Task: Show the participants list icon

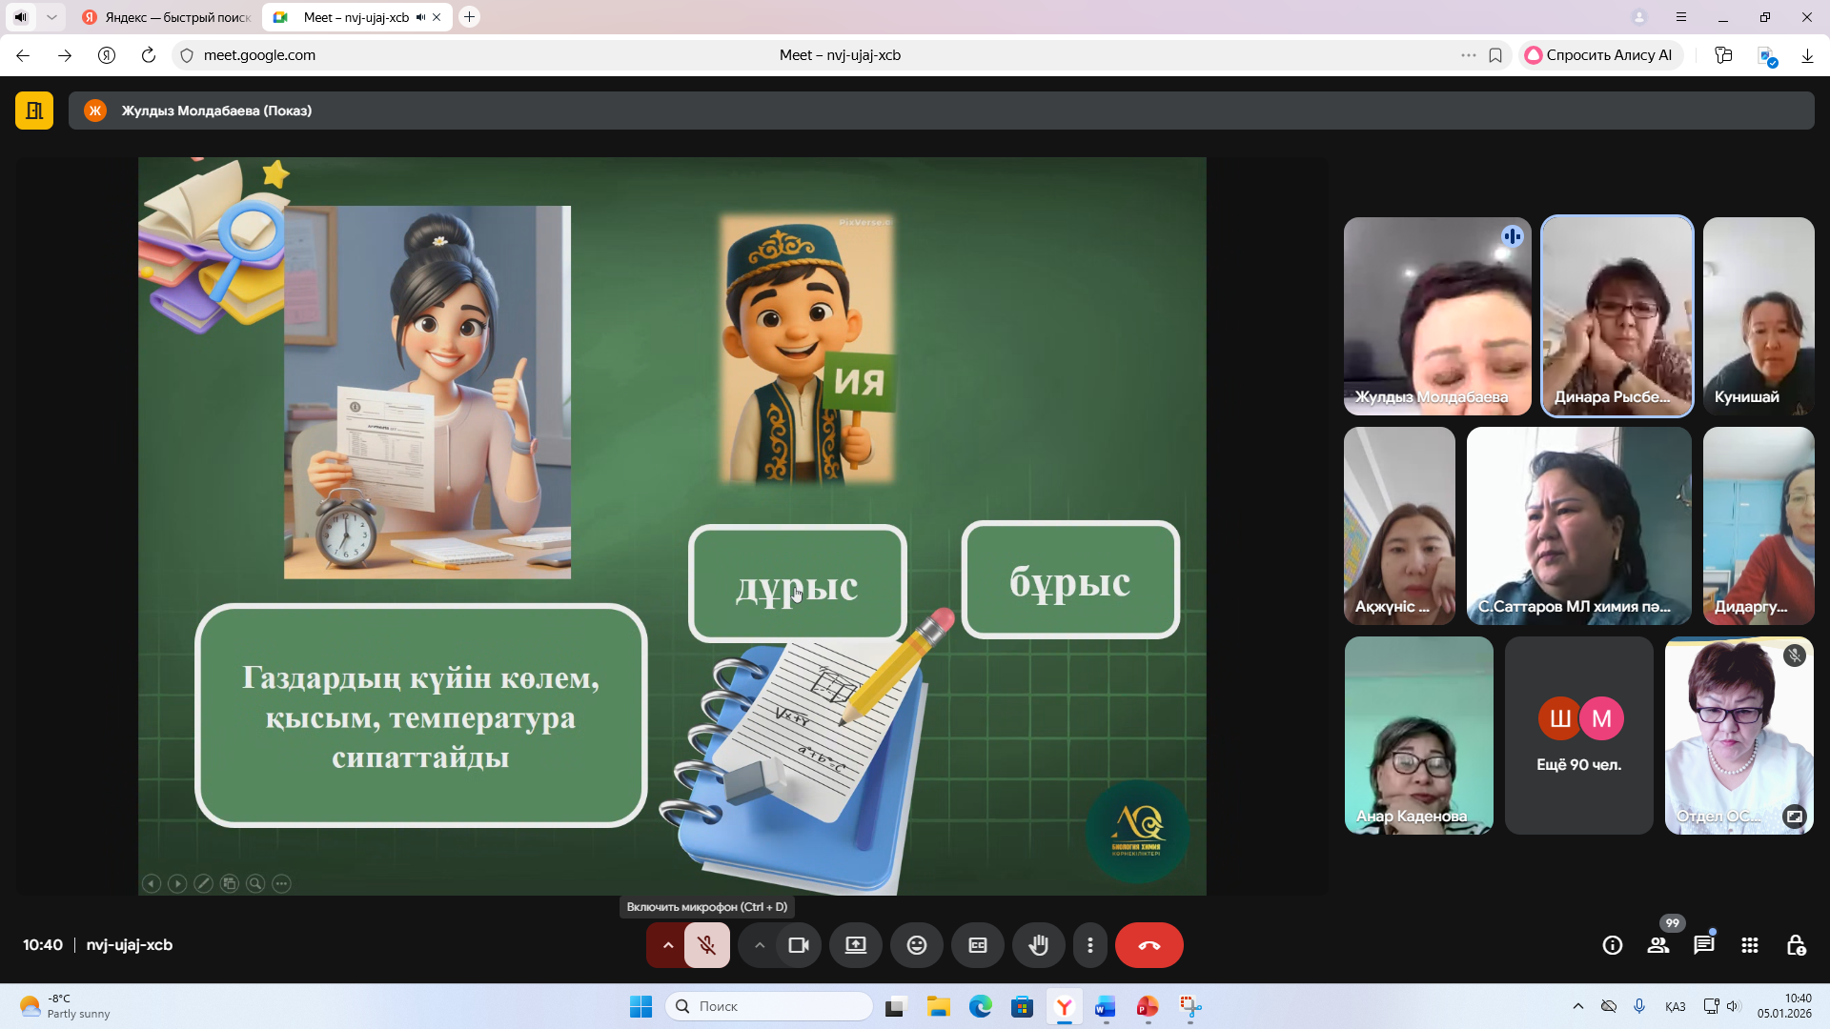Action: pyautogui.click(x=1658, y=945)
